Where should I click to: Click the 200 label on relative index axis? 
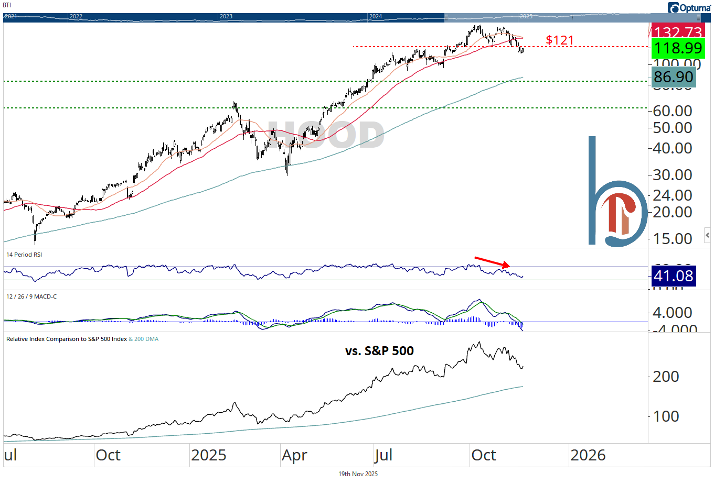coord(666,377)
